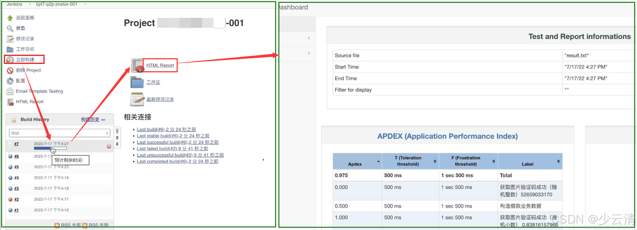The image size is (637, 230).
Task: Click the 立即构建 clock icon
Action: click(x=10, y=60)
